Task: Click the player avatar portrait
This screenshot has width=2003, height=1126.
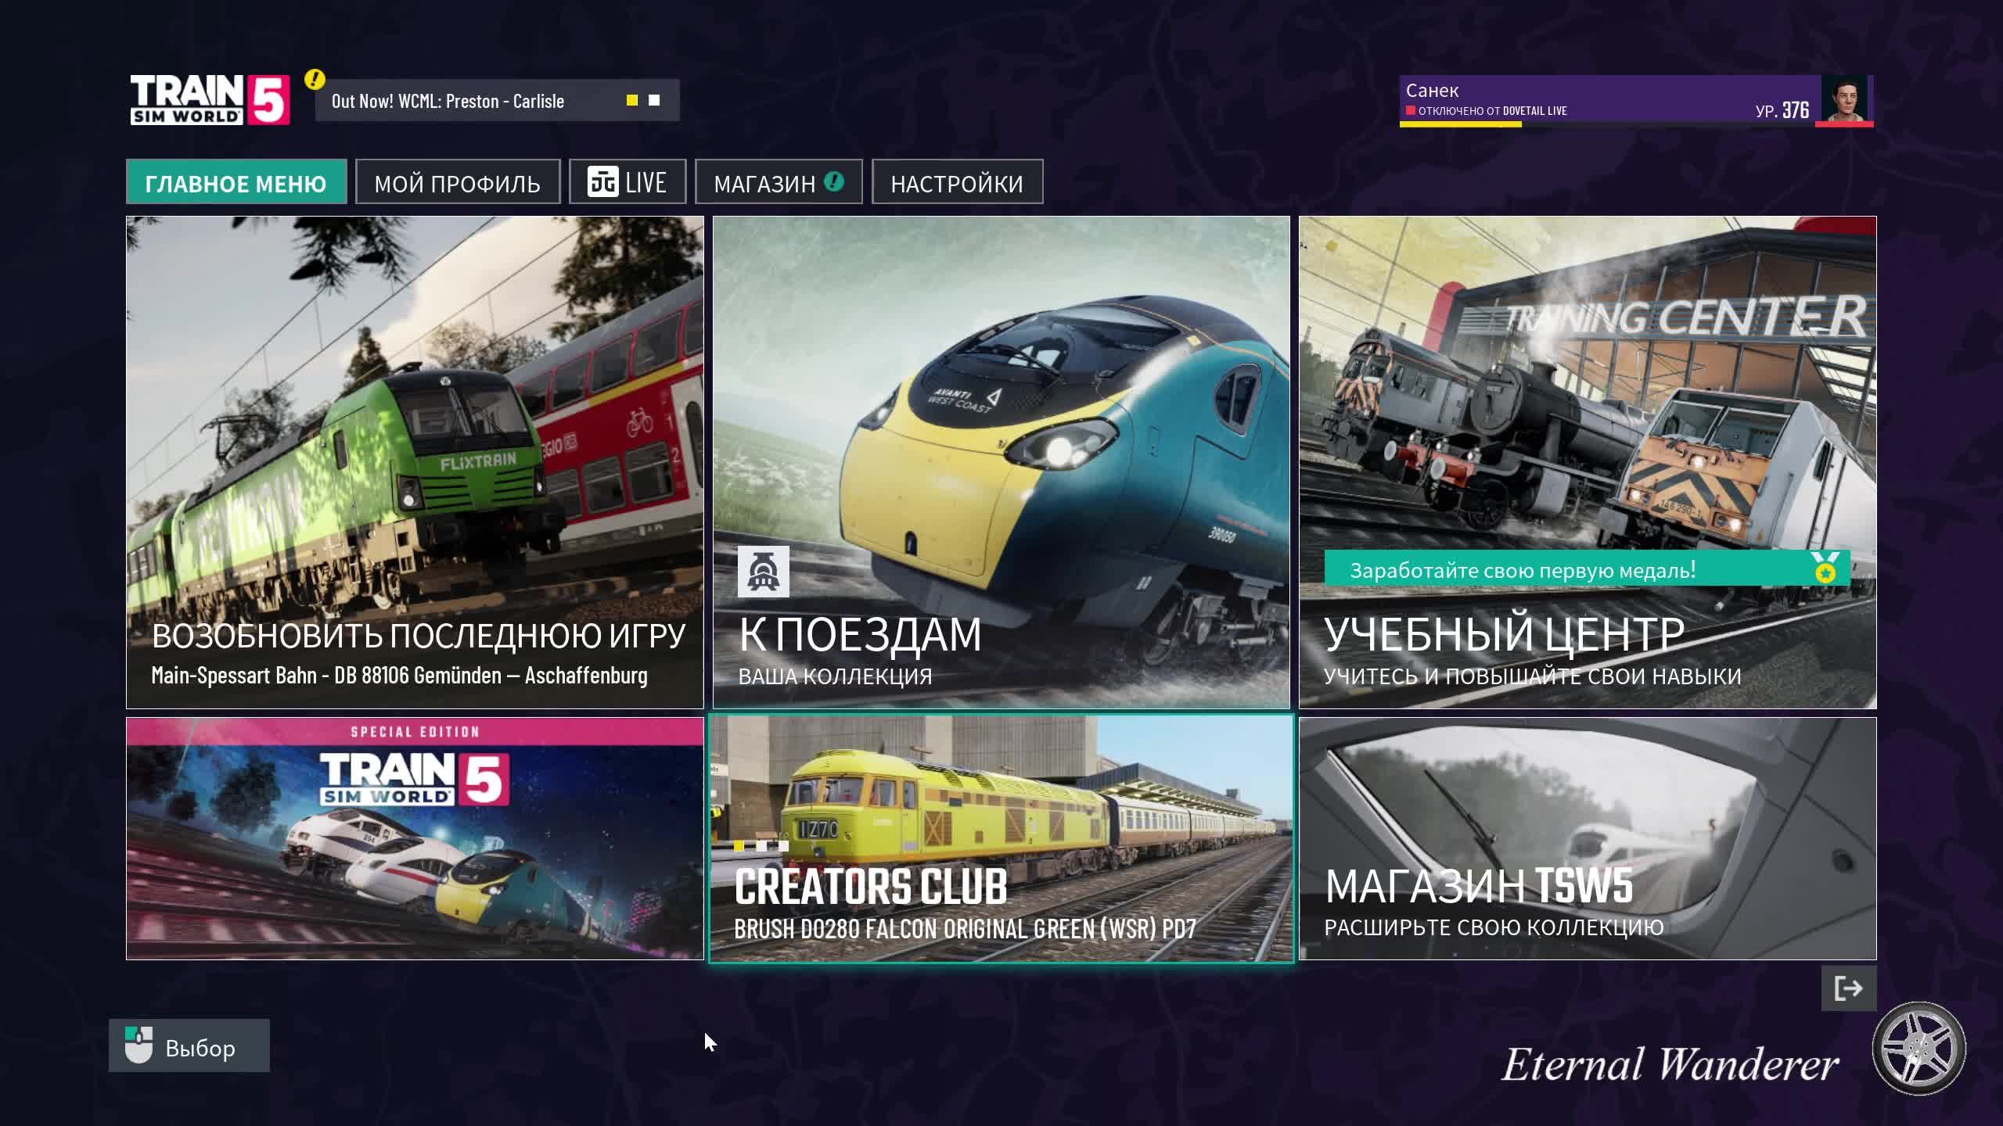Action: click(1845, 99)
